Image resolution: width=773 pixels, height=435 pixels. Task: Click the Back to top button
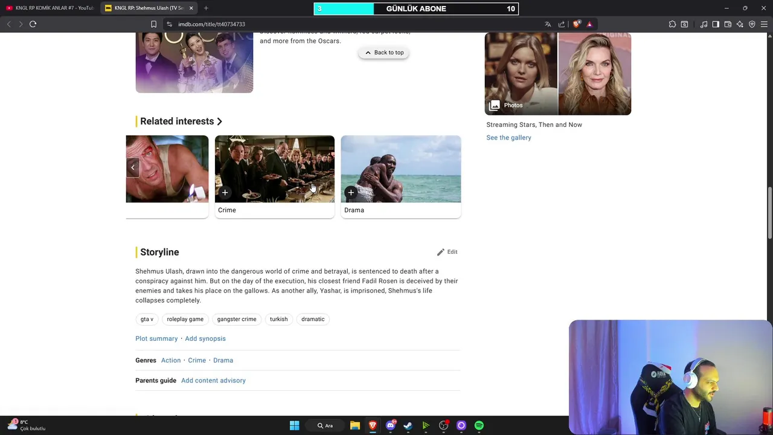pos(383,53)
